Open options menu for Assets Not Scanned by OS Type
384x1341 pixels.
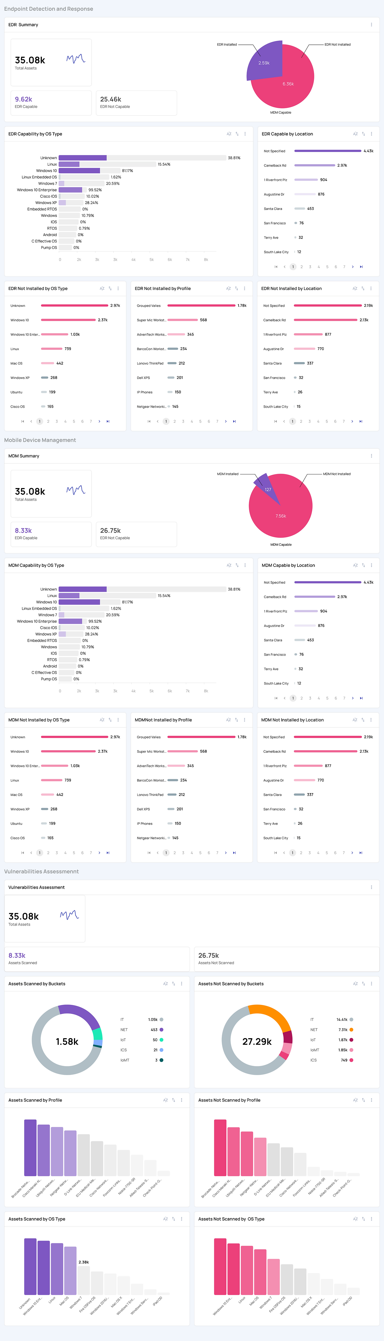pyautogui.click(x=371, y=1219)
